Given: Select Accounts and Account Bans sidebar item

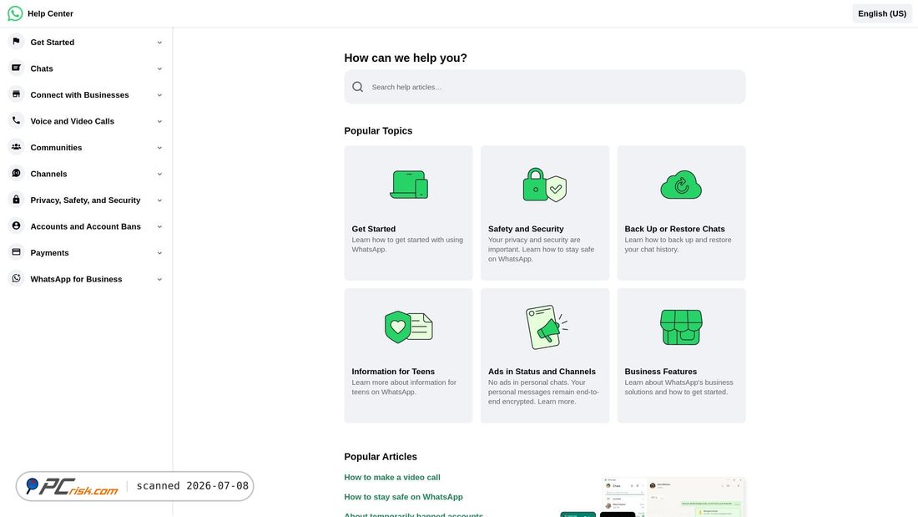Looking at the screenshot, I should (85, 227).
